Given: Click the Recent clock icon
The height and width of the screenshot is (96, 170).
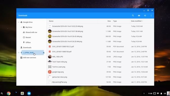Looking at the screenshot, I should pyautogui.click(x=24, y=37).
